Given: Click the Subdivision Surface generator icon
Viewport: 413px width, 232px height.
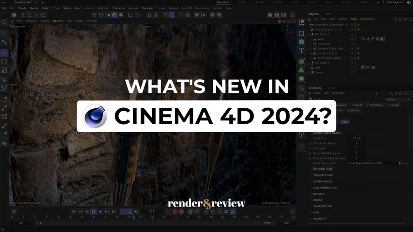Looking at the screenshot, I should (x=302, y=62).
